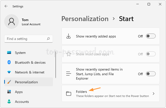
Task: Click the Personalization breadcrumb link
Action: pos(85,19)
